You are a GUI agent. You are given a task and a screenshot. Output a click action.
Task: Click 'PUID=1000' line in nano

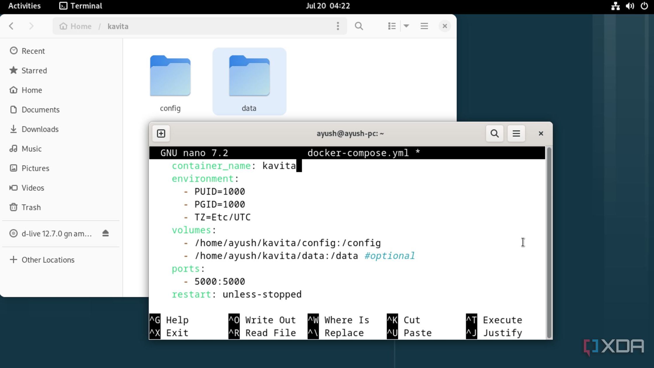coord(220,192)
